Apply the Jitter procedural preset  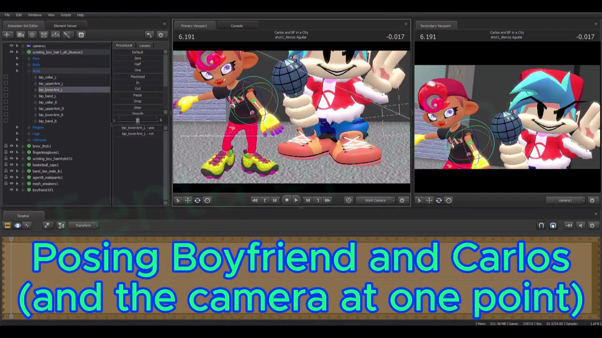(138, 108)
